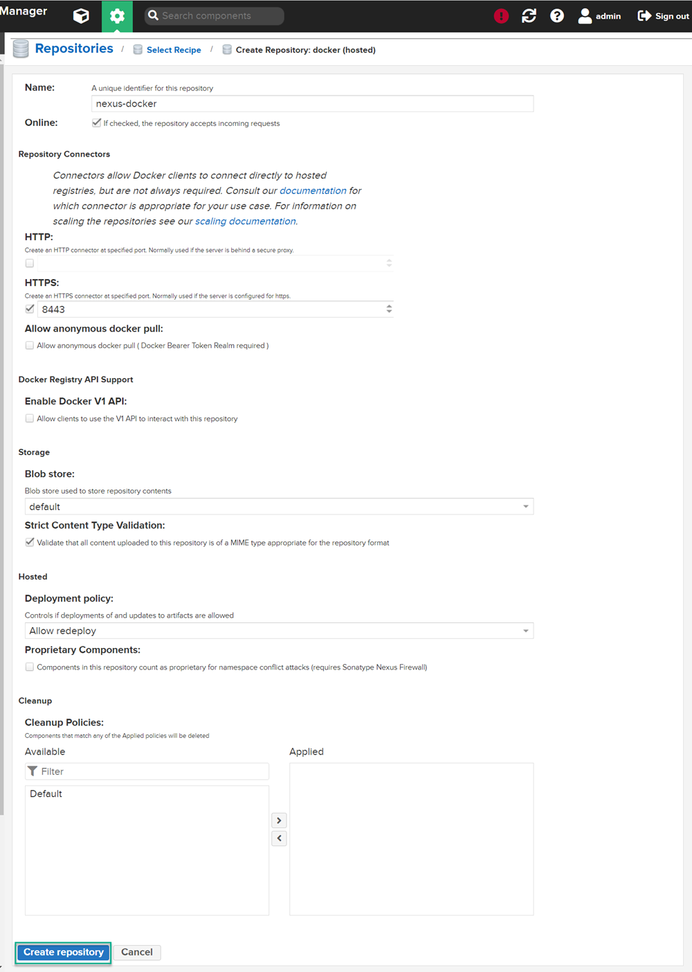Click the Repositories database icon in the breadcrumb

click(x=20, y=48)
